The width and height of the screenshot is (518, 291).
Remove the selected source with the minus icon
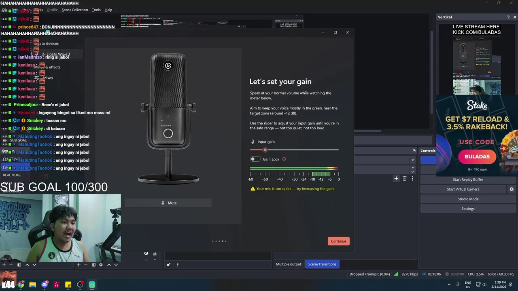tap(85, 265)
